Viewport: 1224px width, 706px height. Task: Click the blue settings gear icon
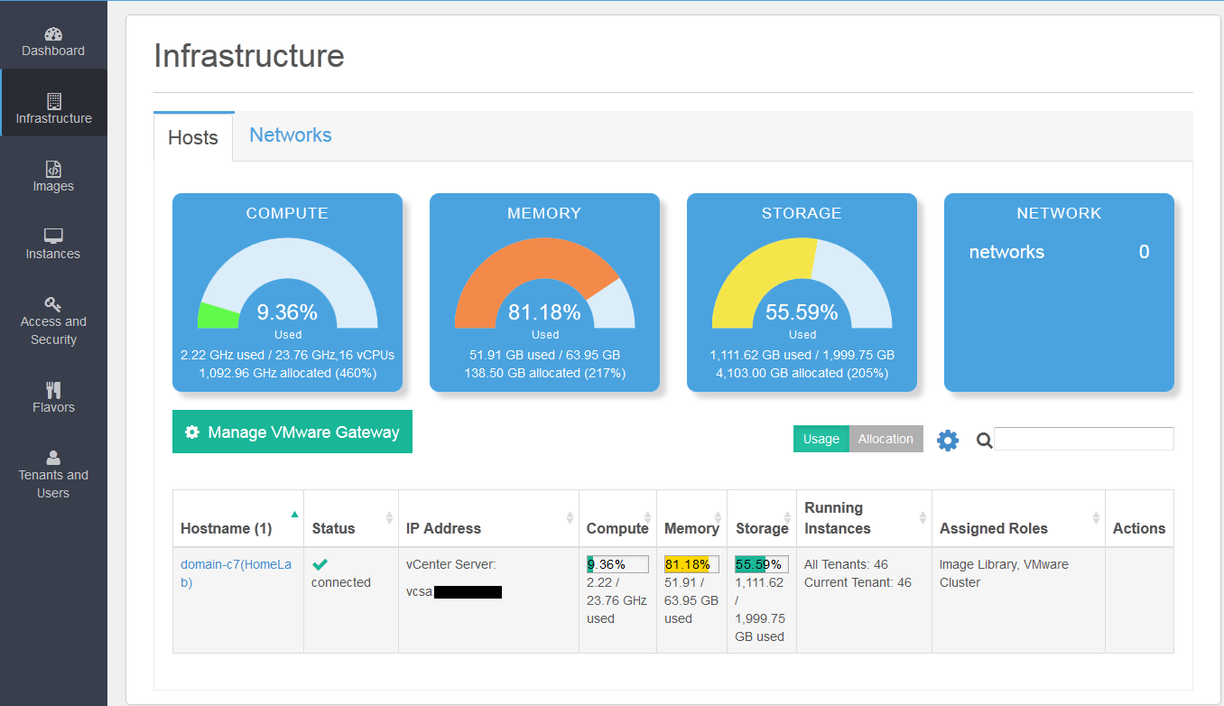pos(947,441)
